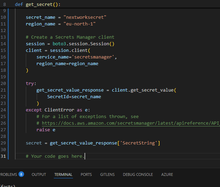
Task: Click client.get_secret_value( call
Action: (x=144, y=90)
